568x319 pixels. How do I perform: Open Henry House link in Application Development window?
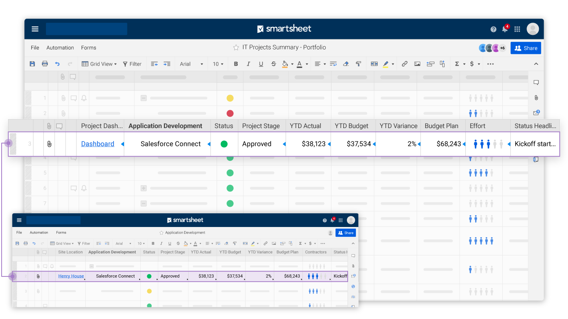(x=71, y=276)
